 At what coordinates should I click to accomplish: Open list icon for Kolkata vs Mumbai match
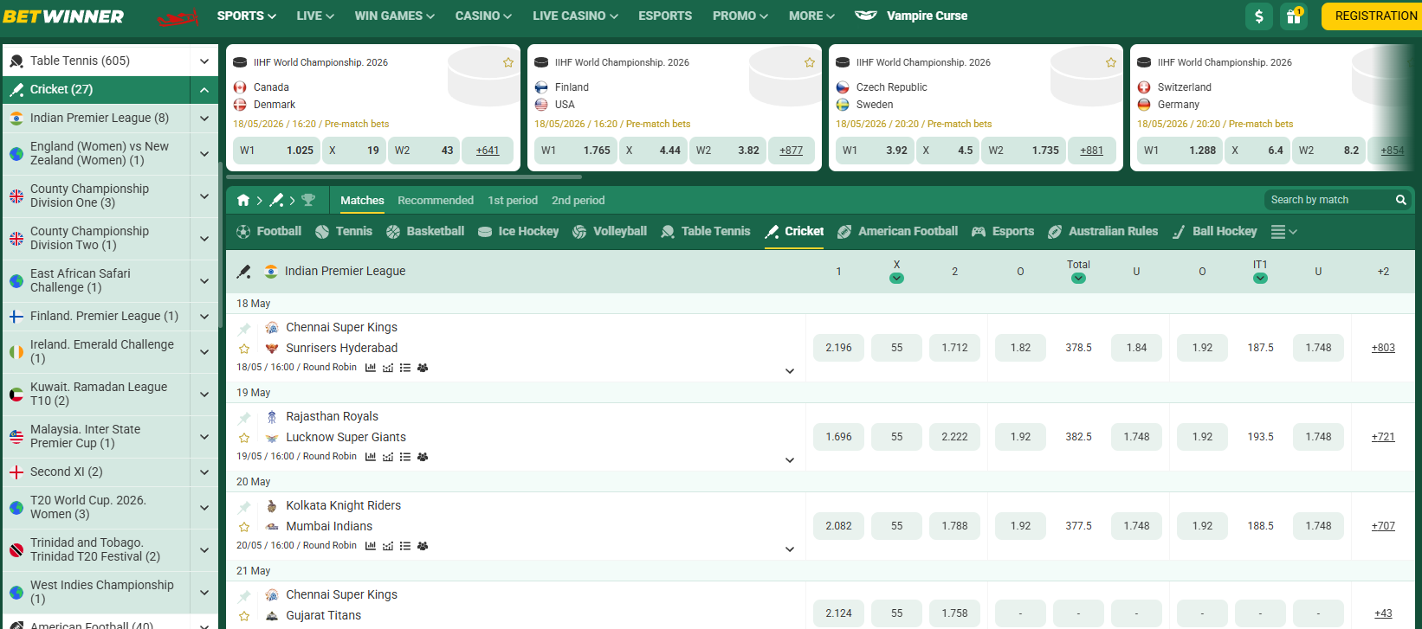pyautogui.click(x=405, y=546)
